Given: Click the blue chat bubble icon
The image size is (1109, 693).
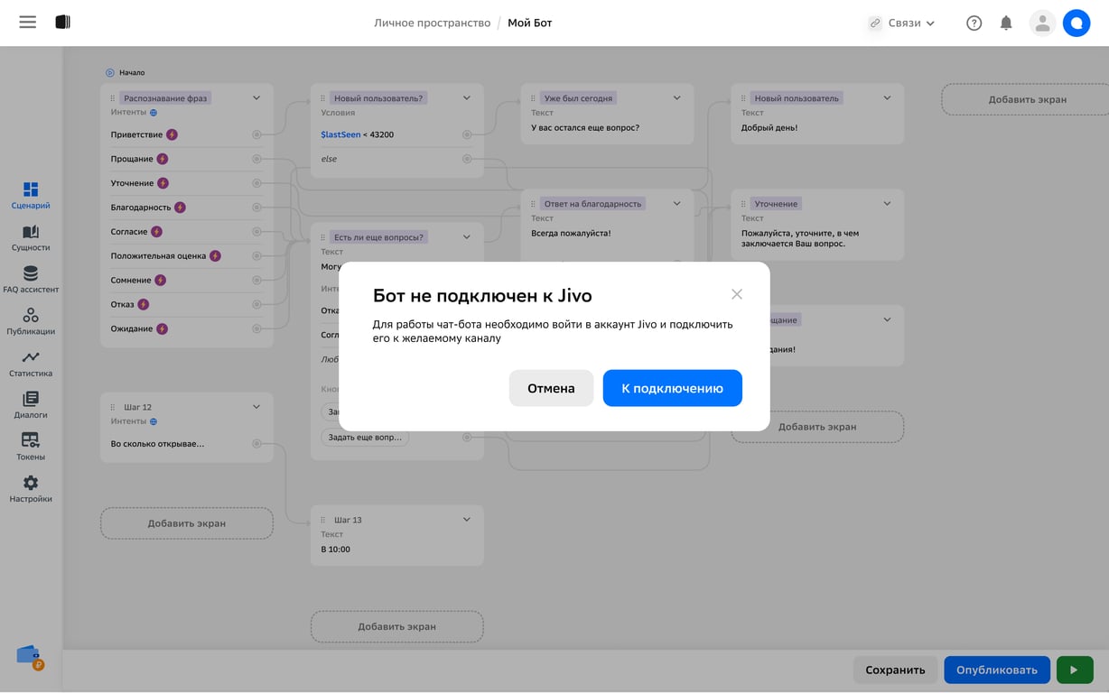Looking at the screenshot, I should (1076, 23).
